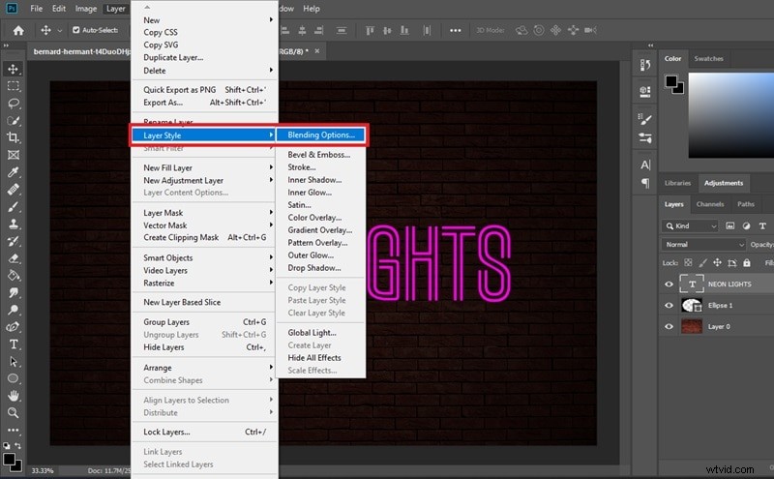Click the foreground color swatch in toolbar
The height and width of the screenshot is (479, 774).
9,459
